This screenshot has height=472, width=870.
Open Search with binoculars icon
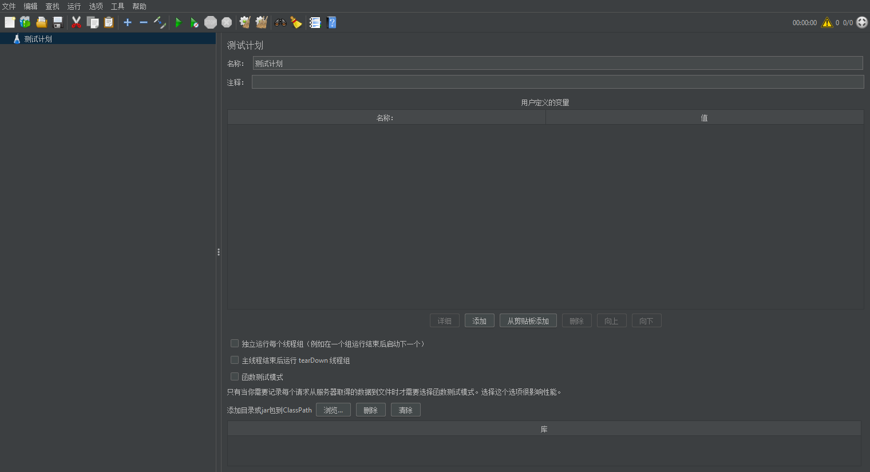(x=280, y=22)
